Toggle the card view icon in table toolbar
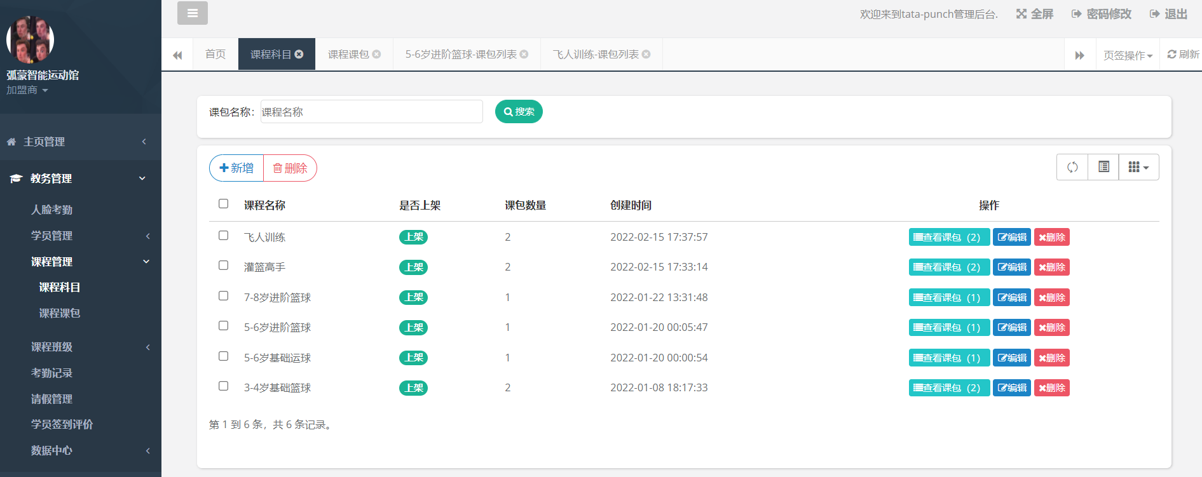 coord(1103,167)
